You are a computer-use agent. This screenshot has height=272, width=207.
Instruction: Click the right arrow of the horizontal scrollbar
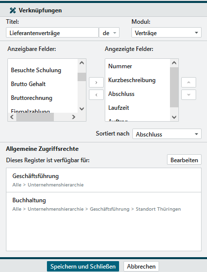(74, 117)
